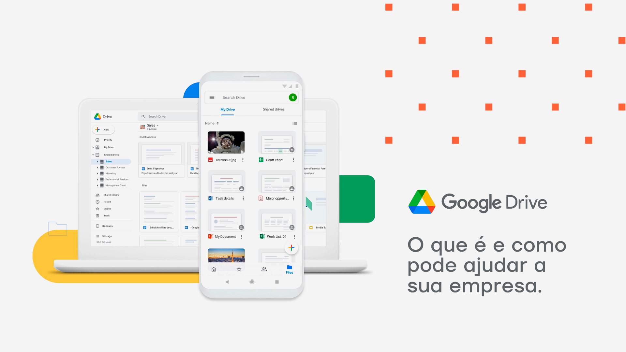This screenshot has width=626, height=352.
Task: Click the floating action plus button
Action: pos(291,248)
